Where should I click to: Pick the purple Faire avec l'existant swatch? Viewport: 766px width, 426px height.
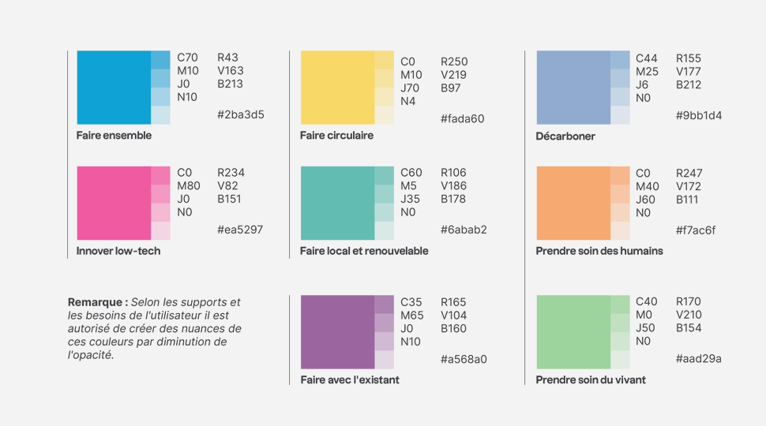(x=337, y=332)
